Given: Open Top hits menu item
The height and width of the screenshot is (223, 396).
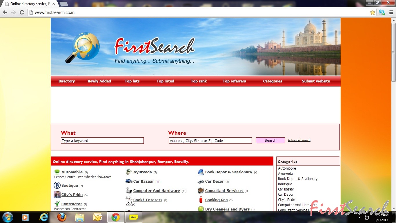Looking at the screenshot, I should click(x=132, y=81).
